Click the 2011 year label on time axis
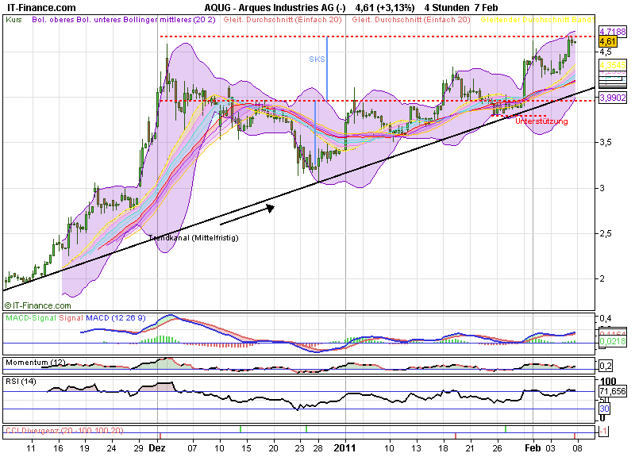The width and height of the screenshot is (635, 476). point(344,448)
